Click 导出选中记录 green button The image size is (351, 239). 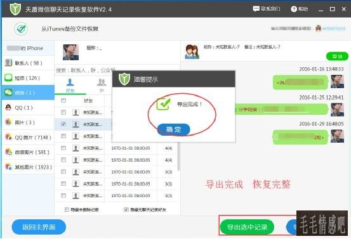pyautogui.click(x=247, y=227)
